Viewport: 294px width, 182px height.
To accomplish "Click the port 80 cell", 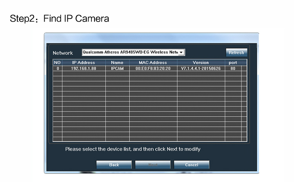I will (x=233, y=68).
